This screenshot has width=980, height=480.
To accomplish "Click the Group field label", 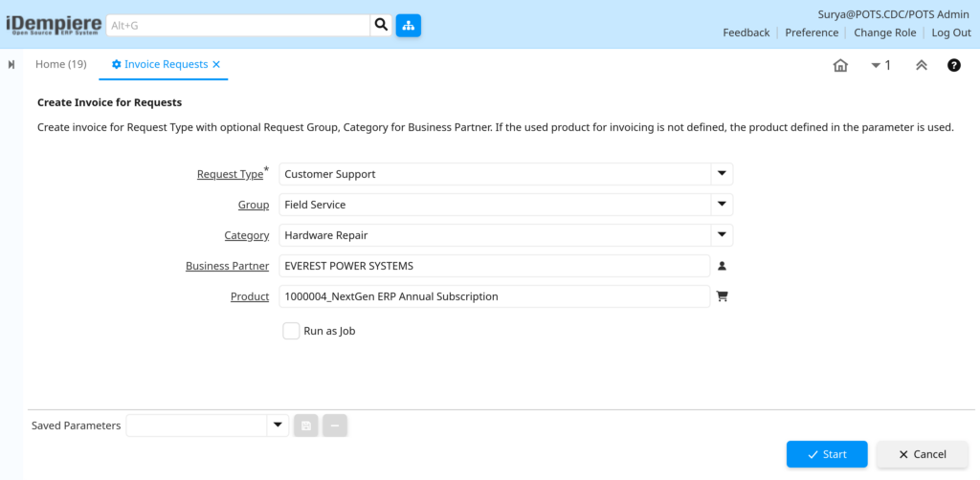I will pos(254,205).
